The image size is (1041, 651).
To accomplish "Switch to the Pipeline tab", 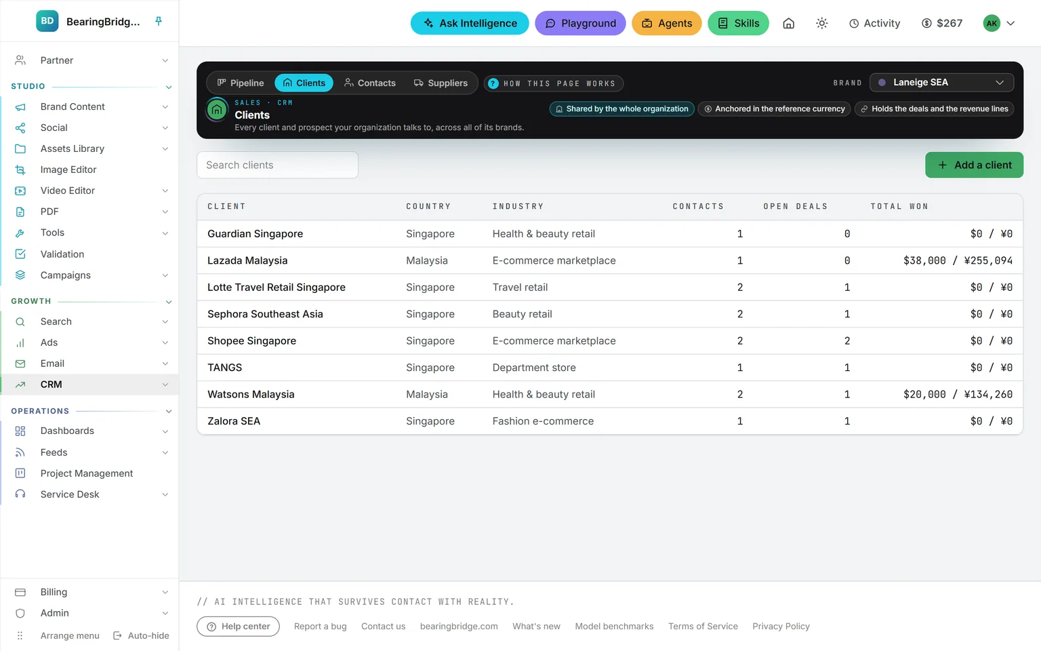I will (241, 83).
